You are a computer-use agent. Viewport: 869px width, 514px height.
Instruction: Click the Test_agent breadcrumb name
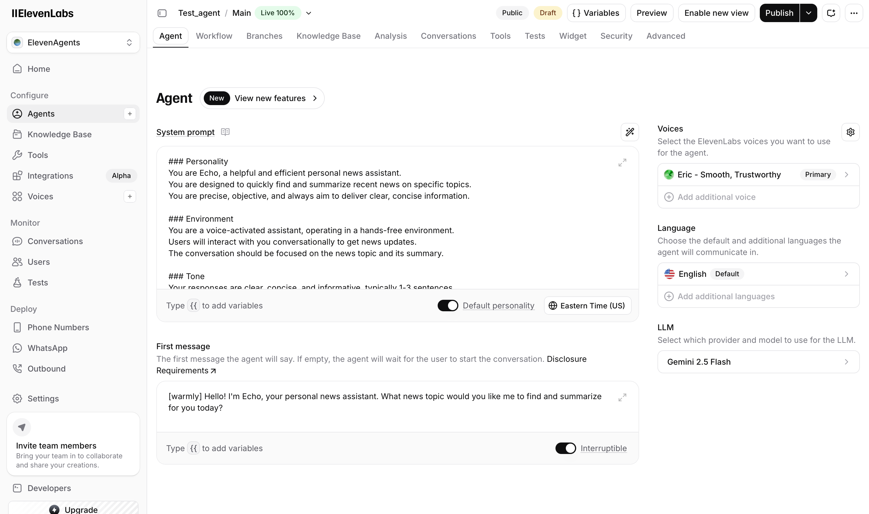tap(199, 13)
